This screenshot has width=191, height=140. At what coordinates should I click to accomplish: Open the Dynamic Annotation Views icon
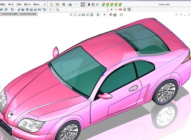pyautogui.click(x=87, y=15)
